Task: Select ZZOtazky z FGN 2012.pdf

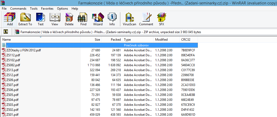Action: point(24,50)
